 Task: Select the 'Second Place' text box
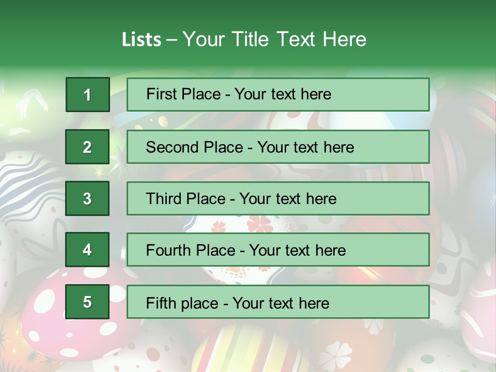click(278, 147)
